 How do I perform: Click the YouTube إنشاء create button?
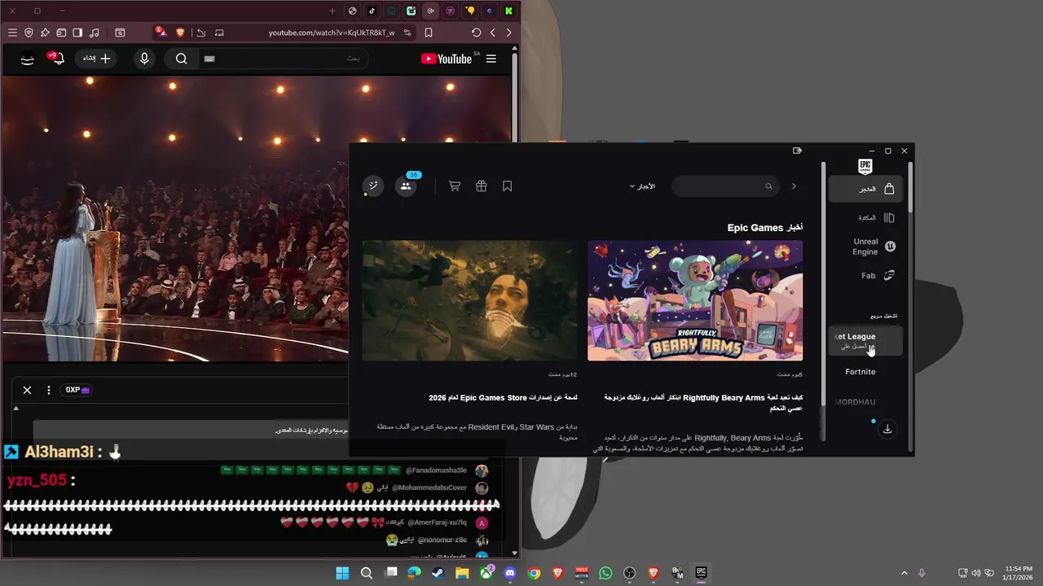pos(96,59)
